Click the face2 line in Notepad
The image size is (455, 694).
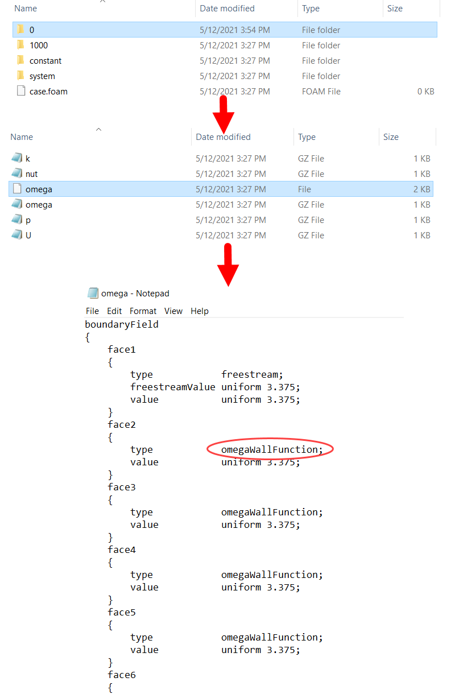point(122,424)
